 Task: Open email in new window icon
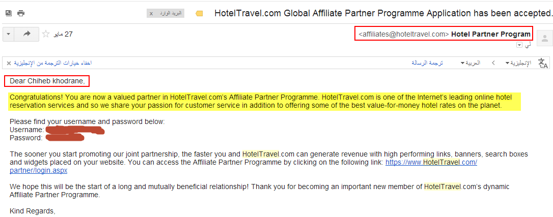9,13
